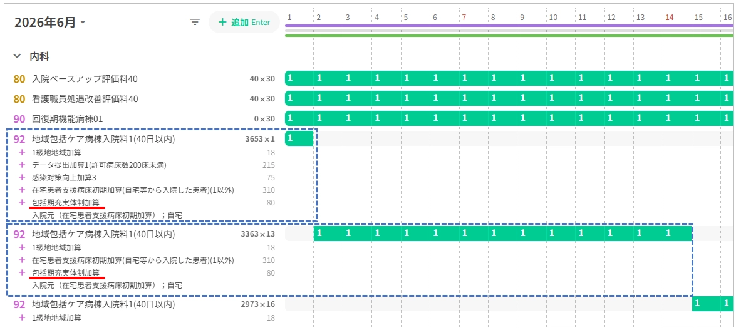Click plus beside first 1級地地域加算
This screenshot has width=736, height=330.
[21, 153]
